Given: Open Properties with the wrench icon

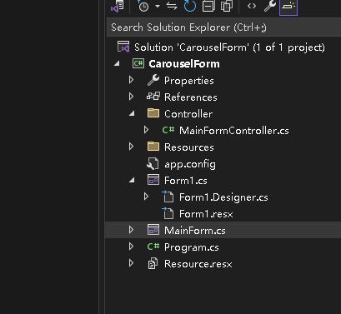Looking at the screenshot, I should (x=270, y=6).
